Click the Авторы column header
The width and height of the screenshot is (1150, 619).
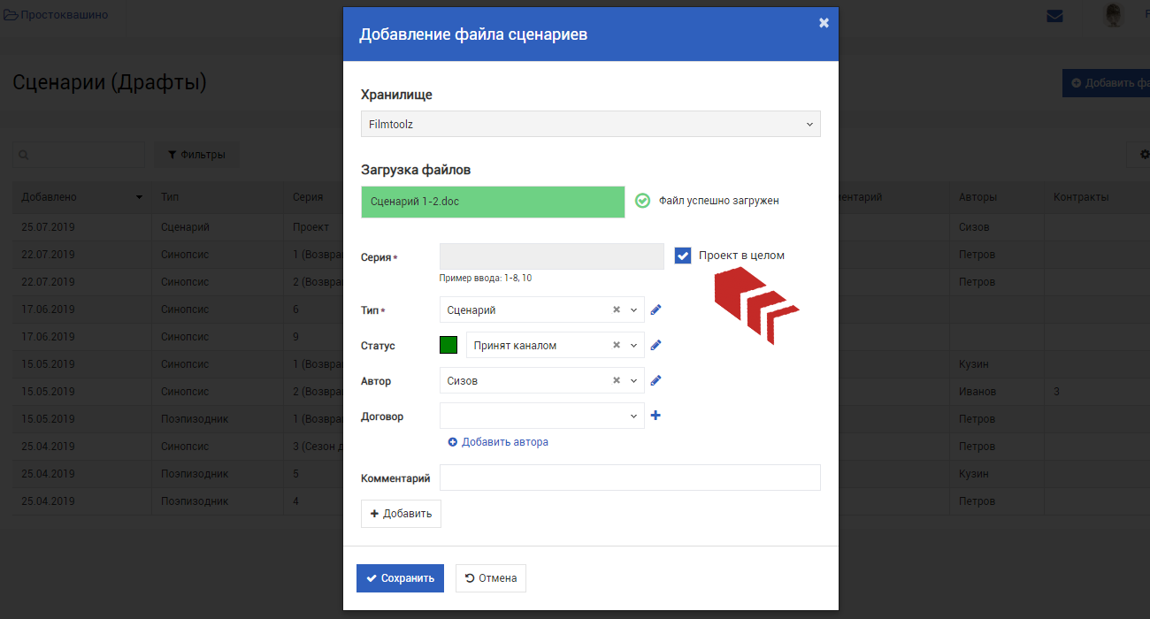[997, 197]
